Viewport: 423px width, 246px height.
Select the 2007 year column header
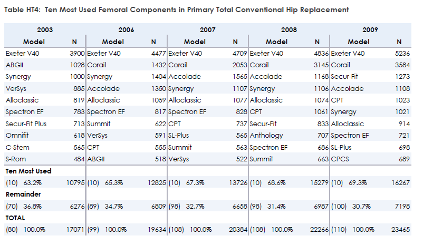pos(207,30)
